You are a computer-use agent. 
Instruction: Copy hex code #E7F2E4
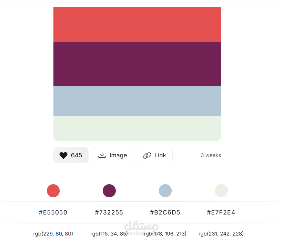click(221, 212)
